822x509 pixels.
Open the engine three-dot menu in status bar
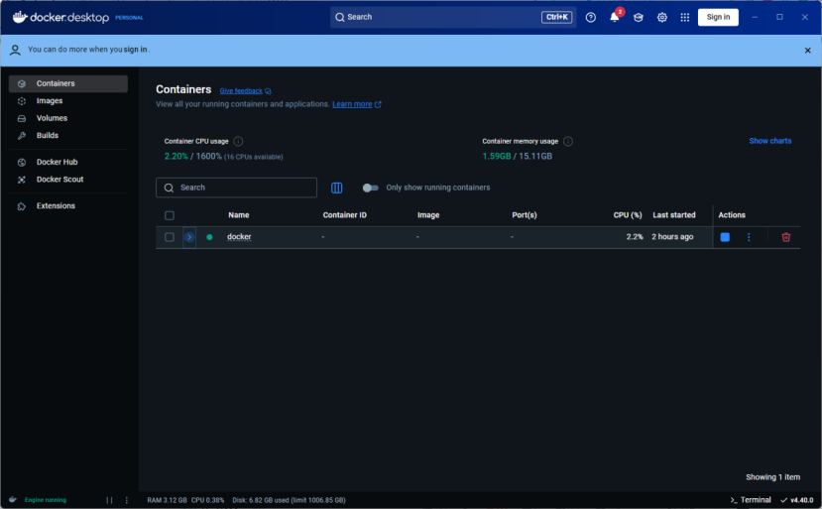126,500
